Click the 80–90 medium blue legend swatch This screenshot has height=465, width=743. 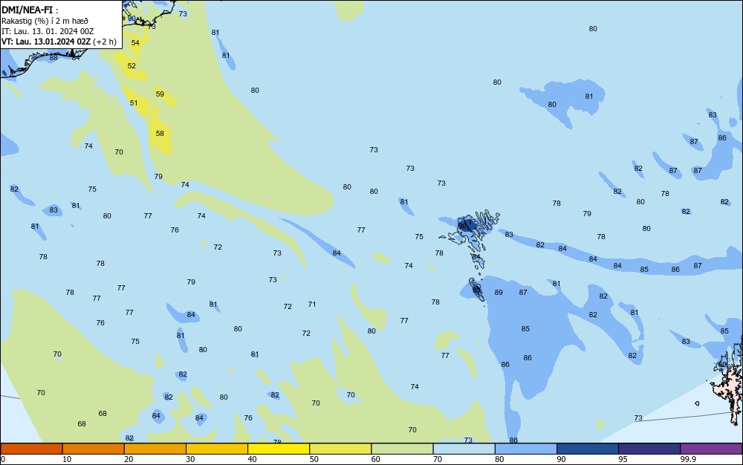[525, 449]
